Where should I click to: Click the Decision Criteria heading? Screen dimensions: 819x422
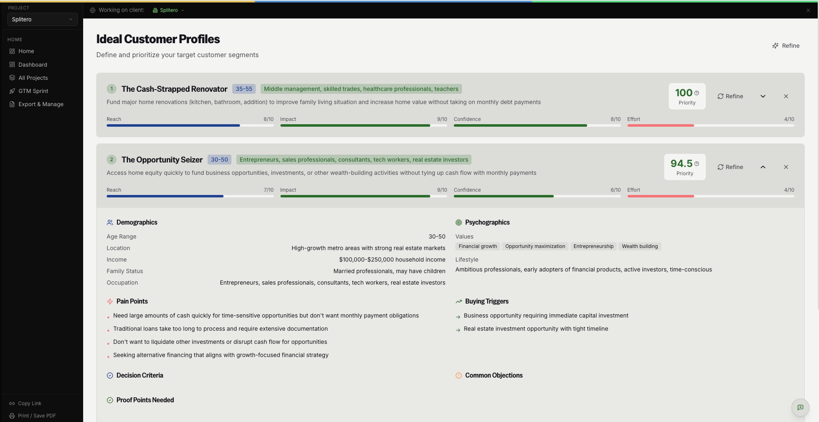140,376
